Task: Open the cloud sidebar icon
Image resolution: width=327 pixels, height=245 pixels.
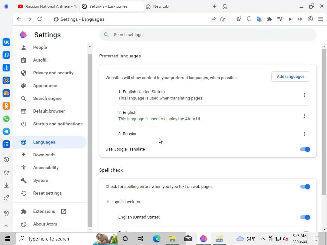Action: click(x=6, y=93)
